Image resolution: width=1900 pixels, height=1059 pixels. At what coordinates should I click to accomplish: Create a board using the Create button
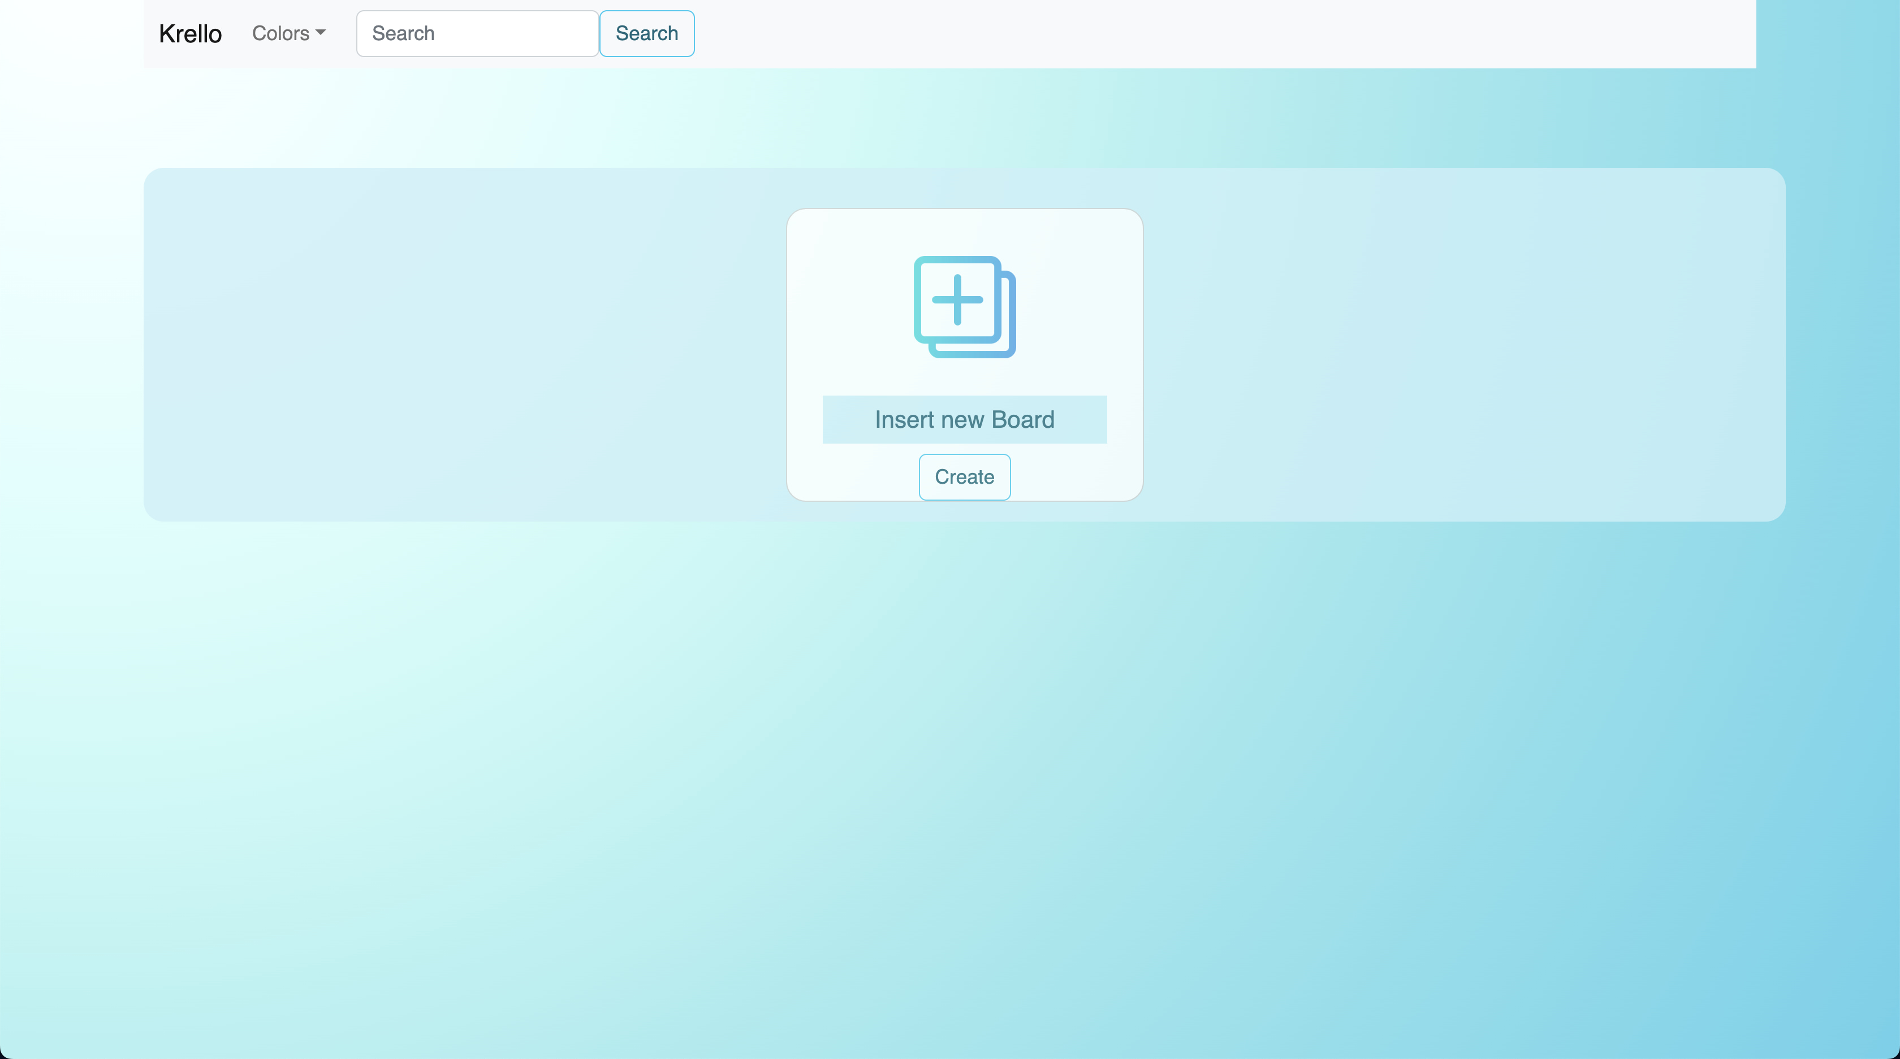click(x=964, y=477)
